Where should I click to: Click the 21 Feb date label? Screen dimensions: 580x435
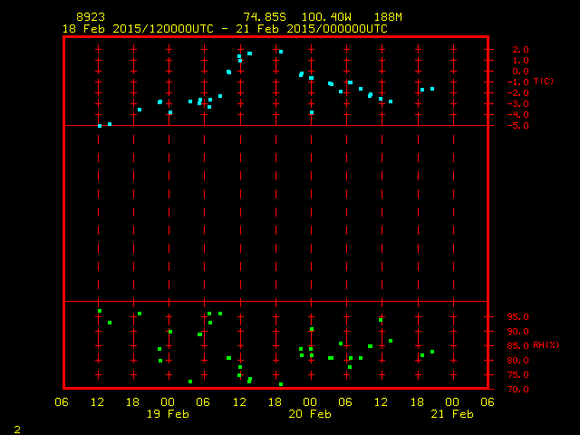click(x=451, y=414)
